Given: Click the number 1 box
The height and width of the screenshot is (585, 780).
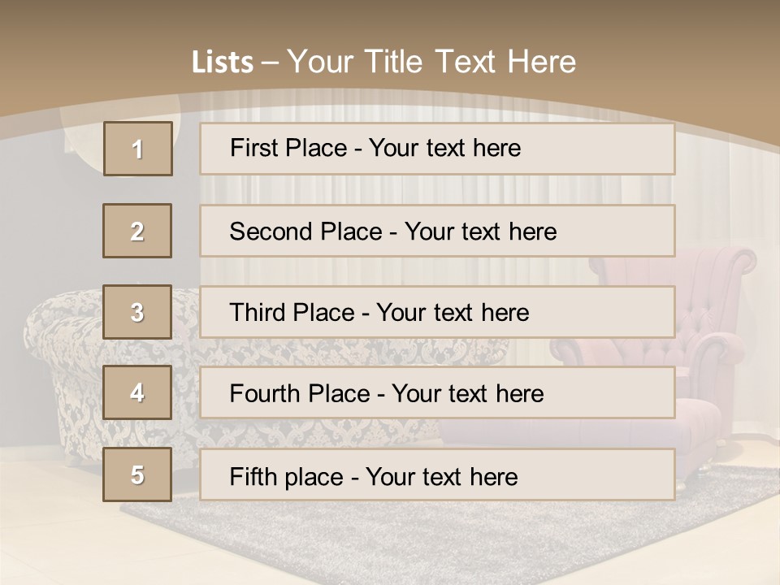Looking at the screenshot, I should [138, 149].
